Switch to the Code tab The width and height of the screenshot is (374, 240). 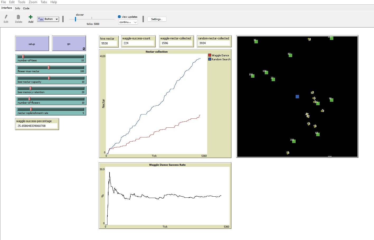[x=26, y=8]
